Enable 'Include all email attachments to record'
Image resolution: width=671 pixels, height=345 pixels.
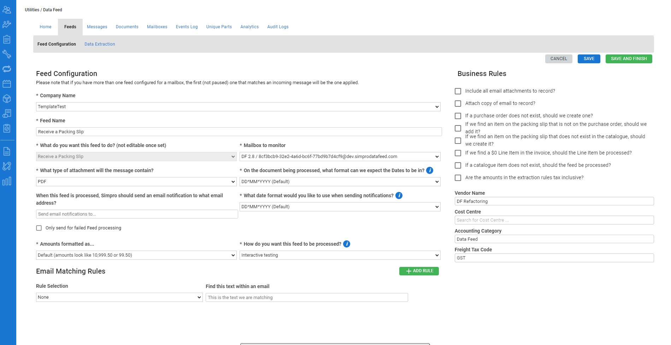click(458, 91)
